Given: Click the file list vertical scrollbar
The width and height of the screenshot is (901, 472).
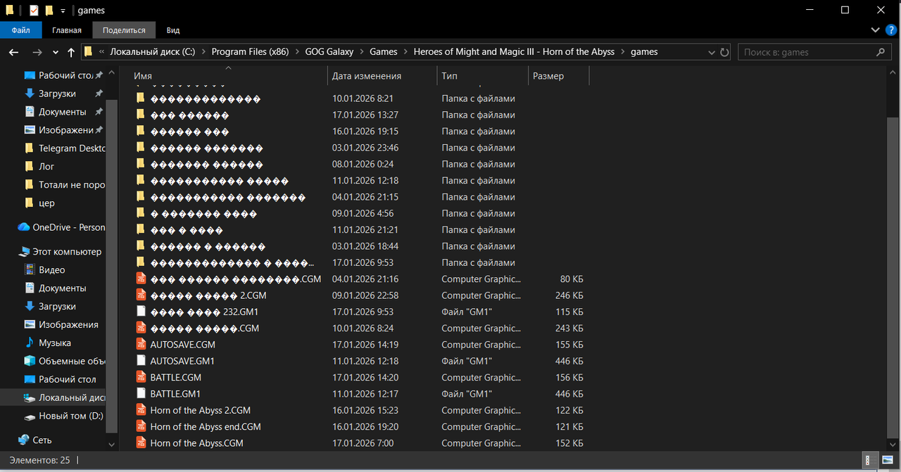Looking at the screenshot, I should (x=893, y=278).
